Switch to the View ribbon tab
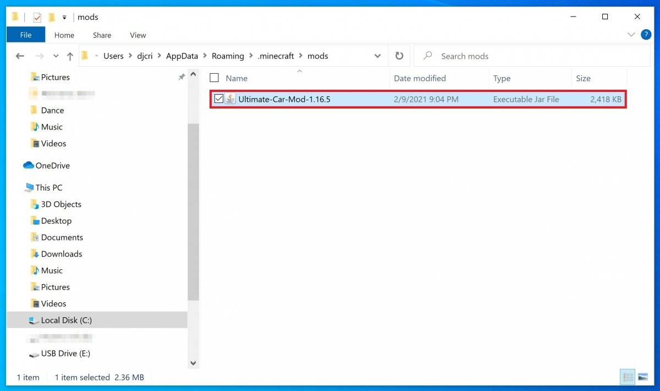This screenshot has height=391, width=660. [x=138, y=35]
